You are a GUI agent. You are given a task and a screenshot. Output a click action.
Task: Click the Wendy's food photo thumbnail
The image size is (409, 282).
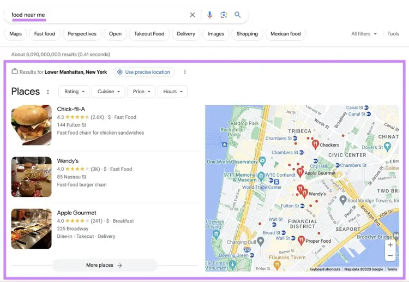(x=31, y=177)
